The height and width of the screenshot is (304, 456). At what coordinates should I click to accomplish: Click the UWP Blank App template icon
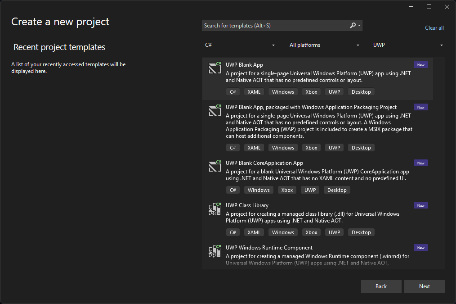click(x=215, y=68)
